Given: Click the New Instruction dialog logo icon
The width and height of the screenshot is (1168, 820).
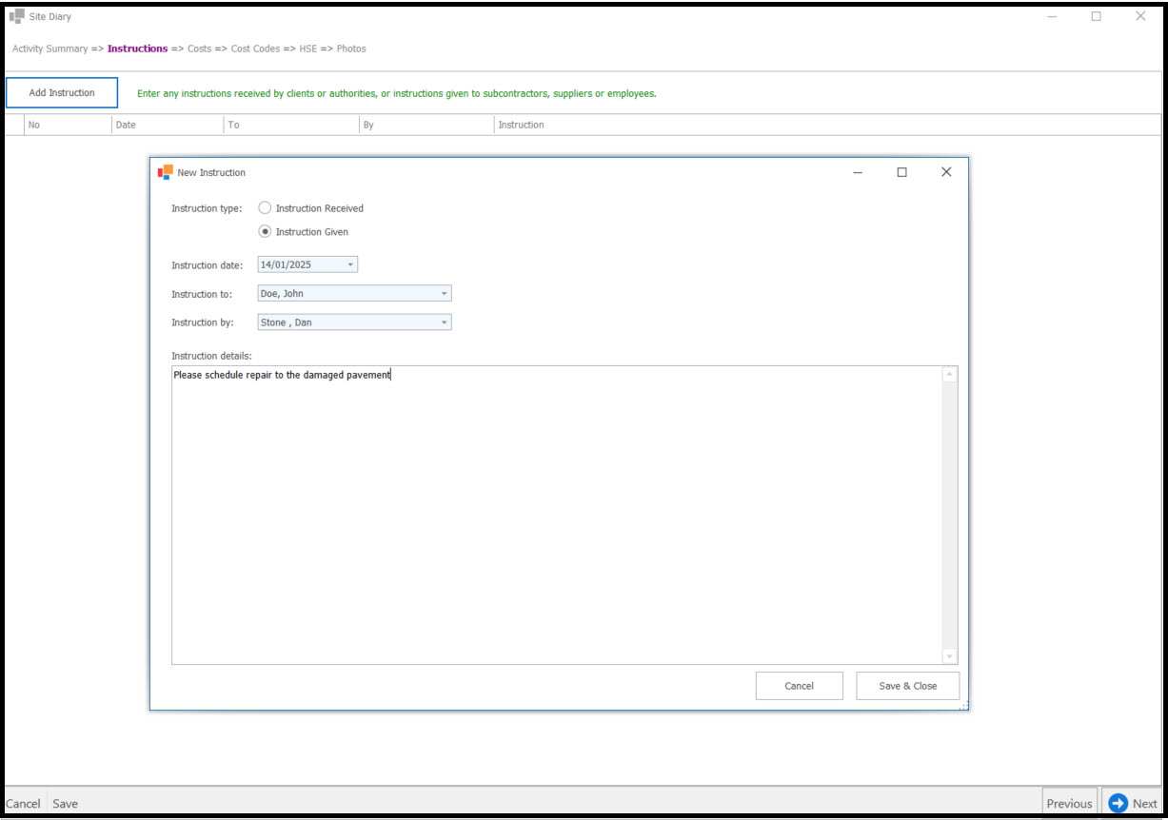Looking at the screenshot, I should (165, 172).
